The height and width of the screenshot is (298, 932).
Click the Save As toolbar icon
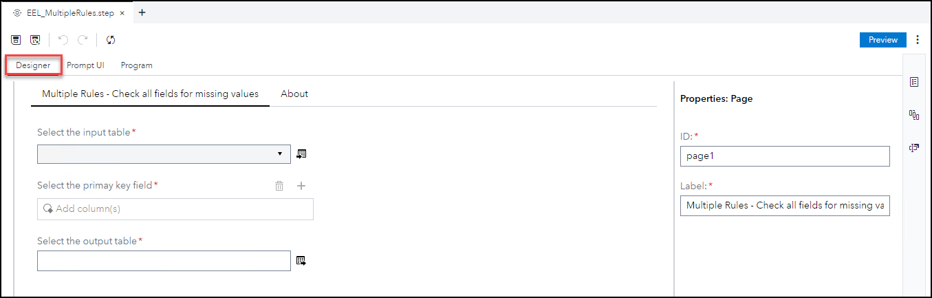click(x=35, y=40)
